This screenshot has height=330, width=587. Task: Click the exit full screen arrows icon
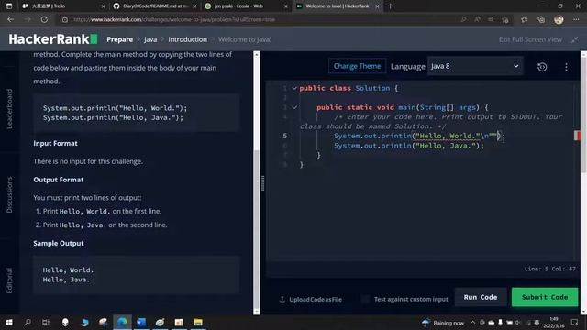(x=575, y=39)
